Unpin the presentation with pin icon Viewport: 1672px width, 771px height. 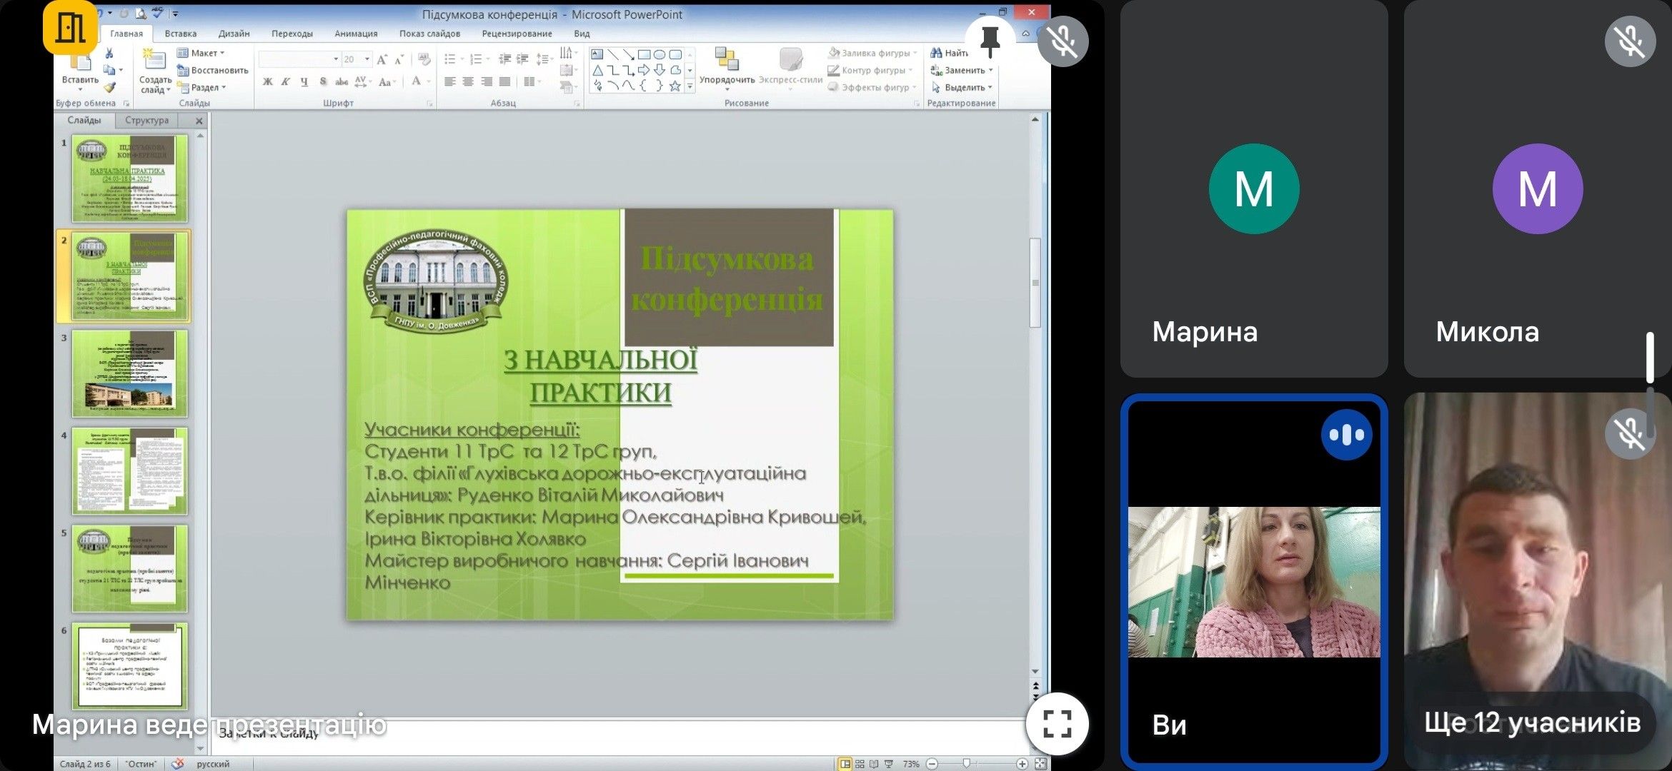pyautogui.click(x=990, y=41)
